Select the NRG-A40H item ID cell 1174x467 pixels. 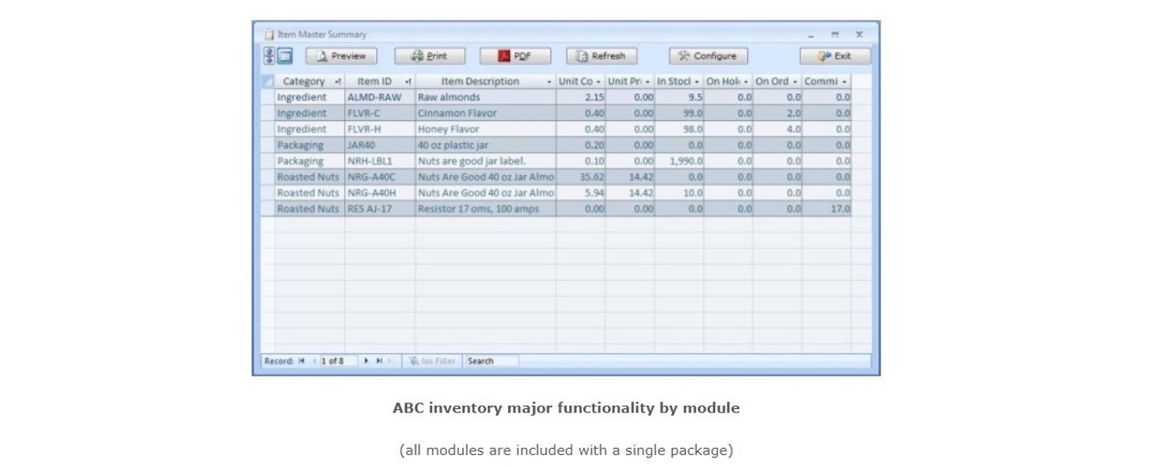pyautogui.click(x=380, y=192)
